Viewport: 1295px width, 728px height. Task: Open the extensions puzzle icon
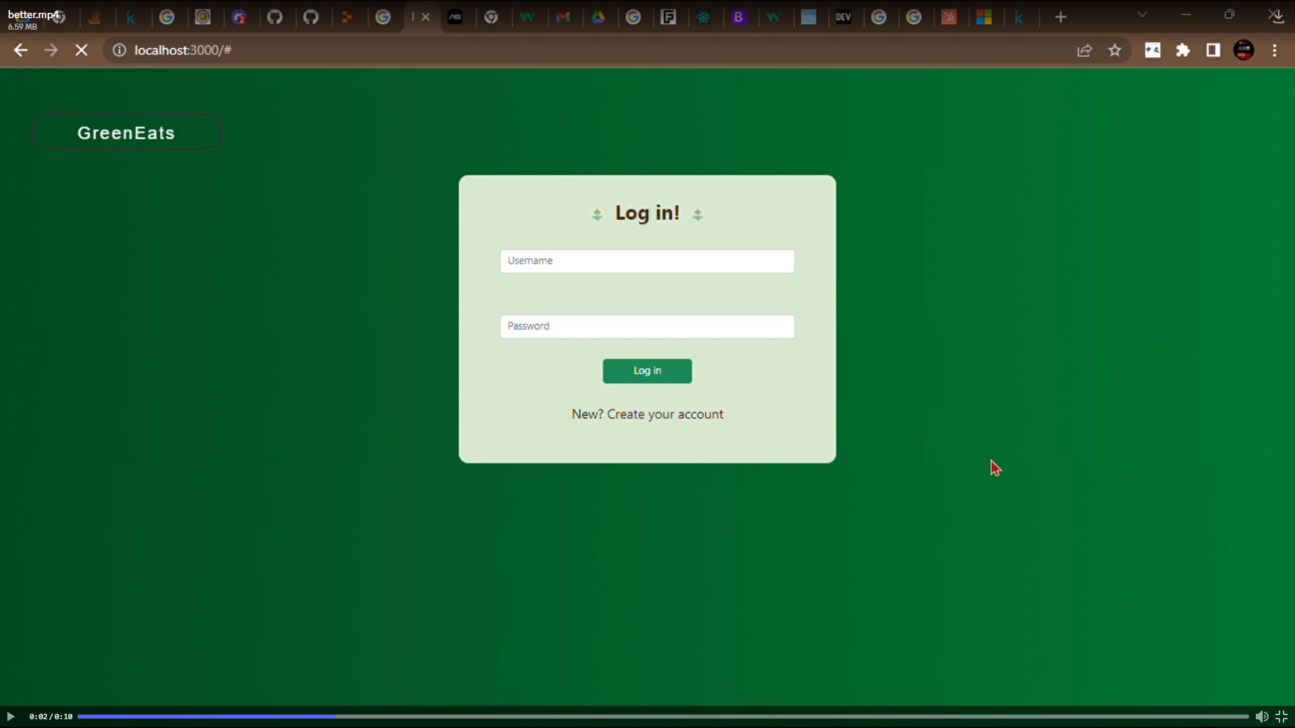click(x=1183, y=51)
